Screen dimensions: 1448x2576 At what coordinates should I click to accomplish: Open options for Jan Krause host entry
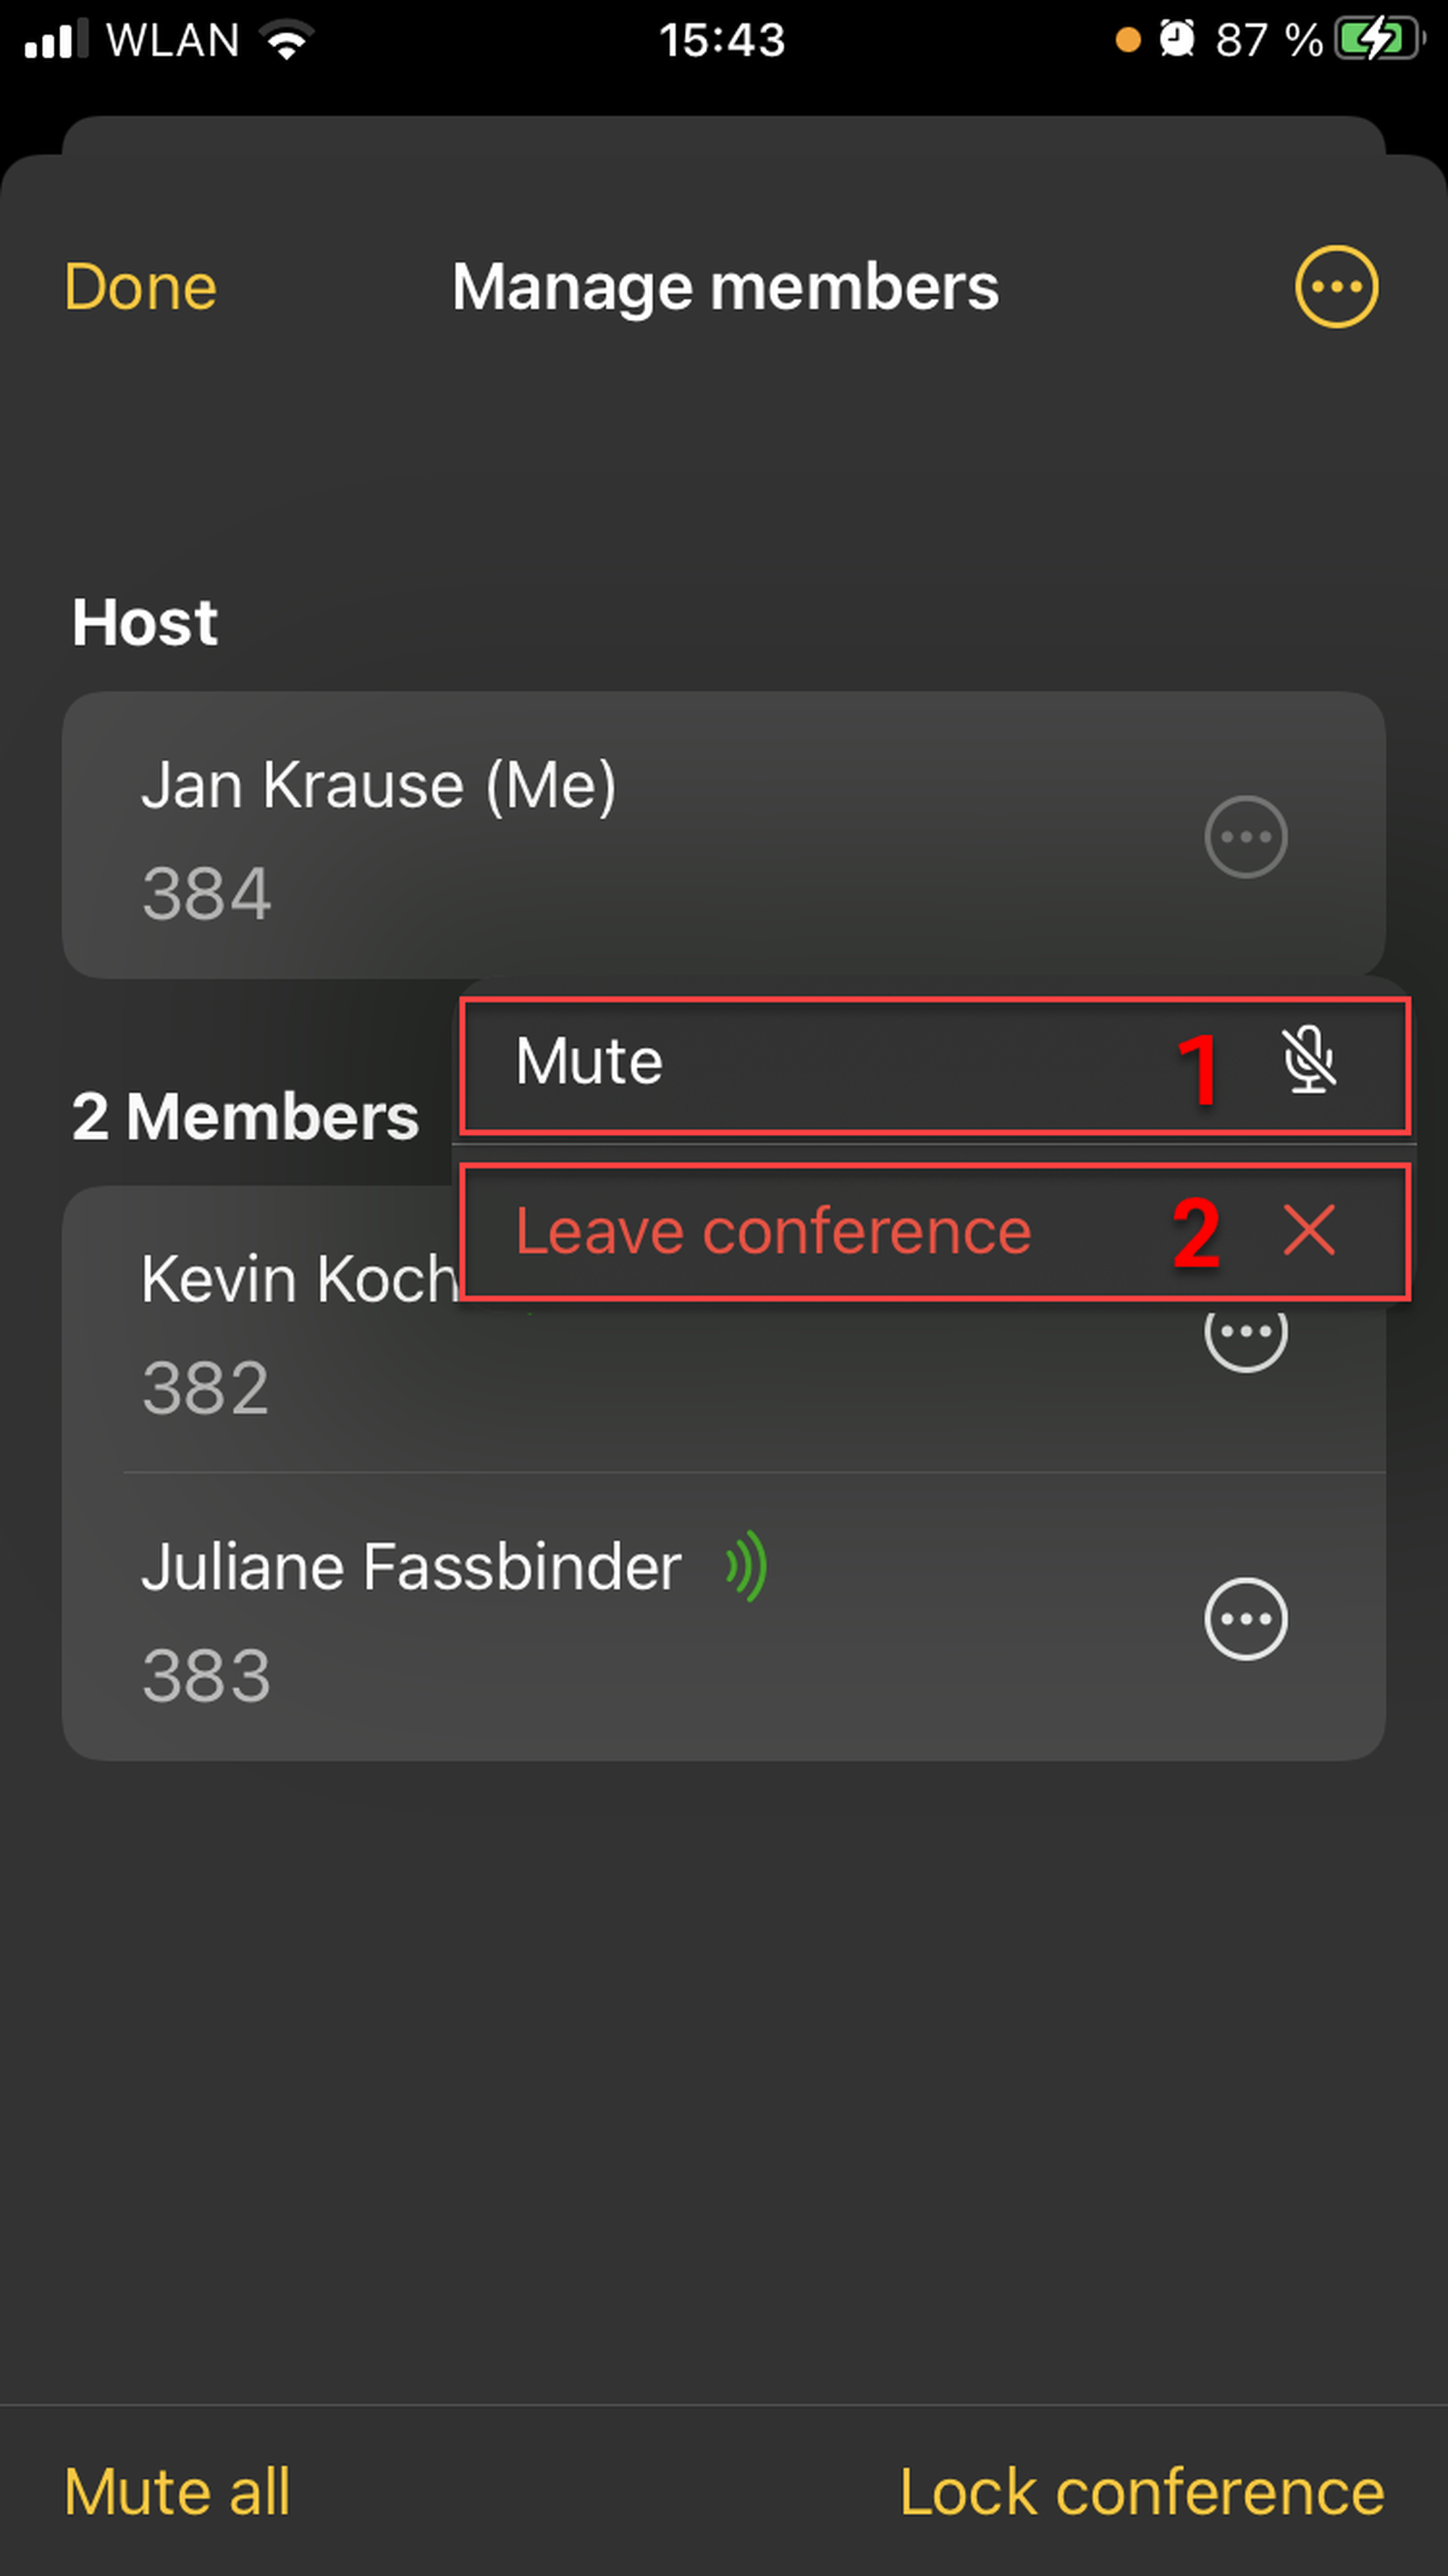point(1245,837)
